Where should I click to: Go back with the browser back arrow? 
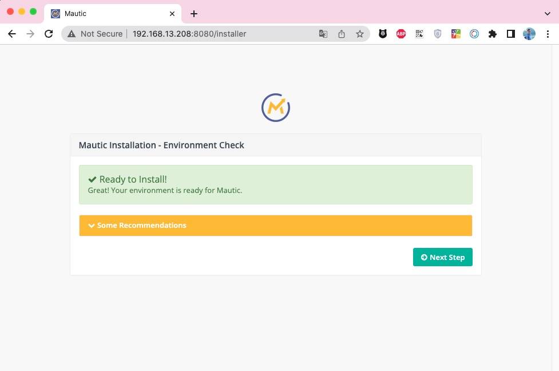[12, 34]
